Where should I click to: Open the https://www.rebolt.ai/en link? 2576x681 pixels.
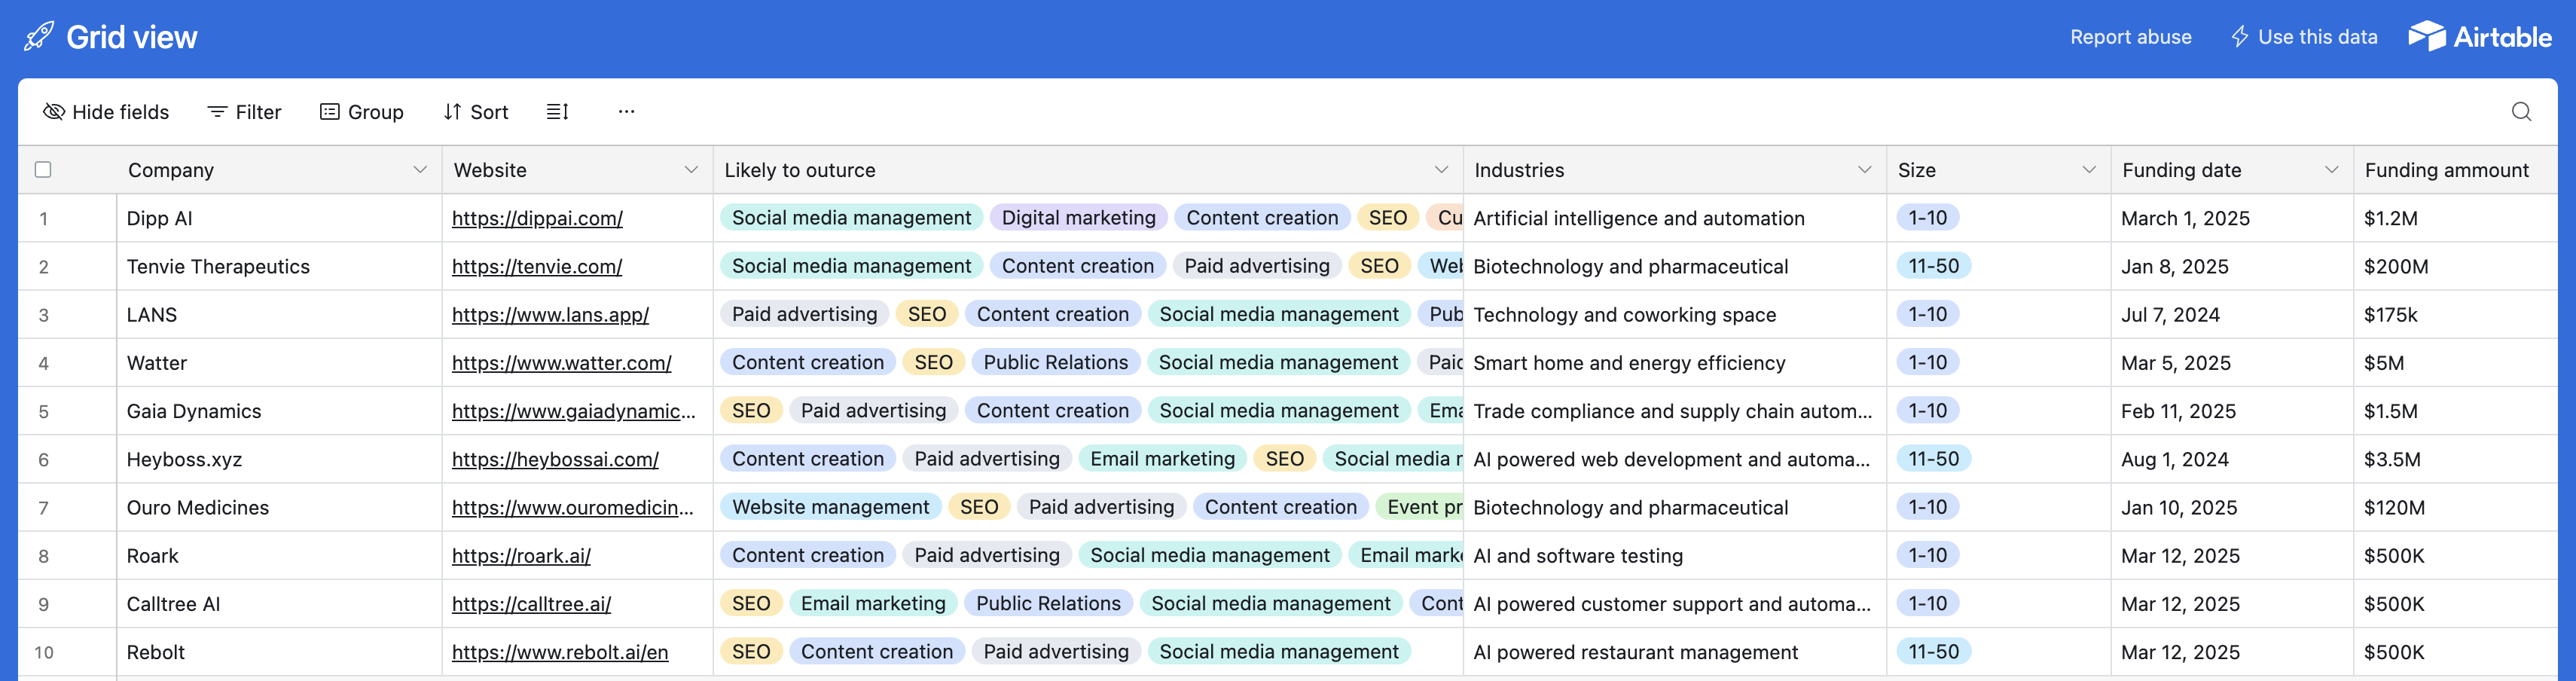tap(560, 652)
